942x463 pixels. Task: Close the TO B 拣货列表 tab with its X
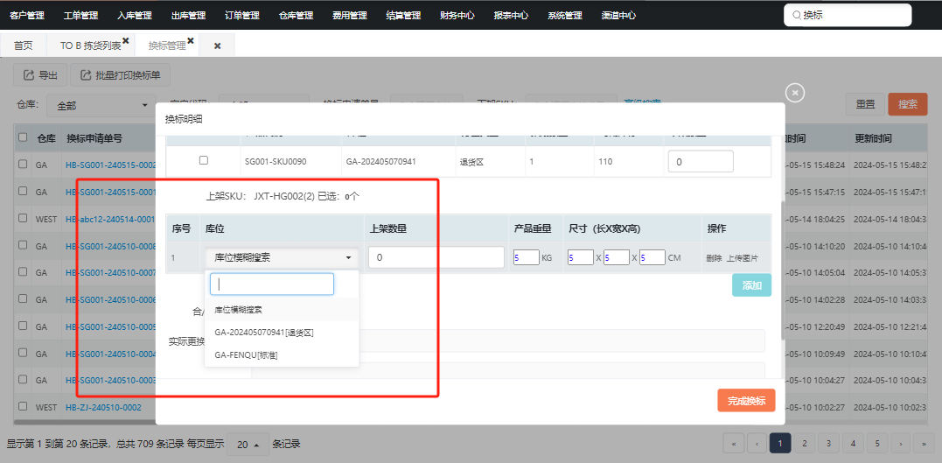(x=126, y=40)
